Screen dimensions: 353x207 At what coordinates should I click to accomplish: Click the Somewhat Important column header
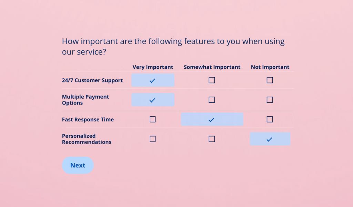(212, 67)
